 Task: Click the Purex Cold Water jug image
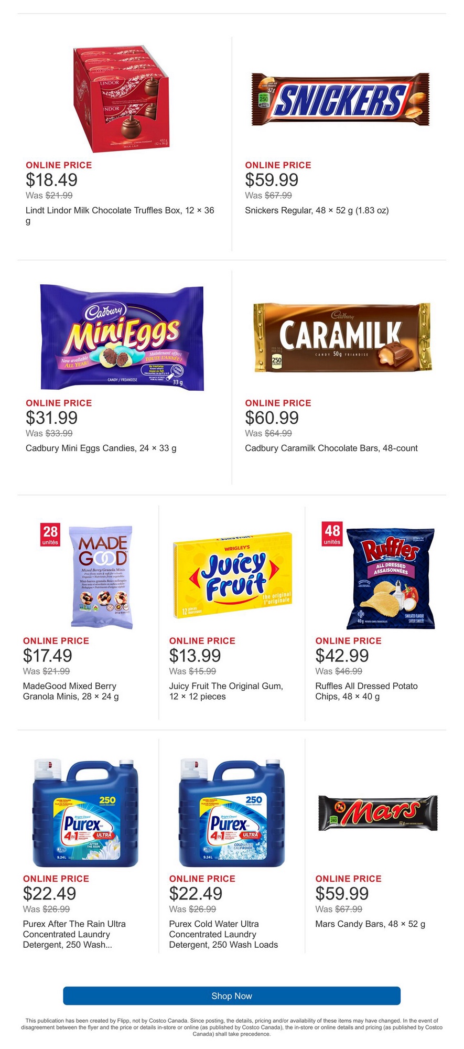click(232, 812)
